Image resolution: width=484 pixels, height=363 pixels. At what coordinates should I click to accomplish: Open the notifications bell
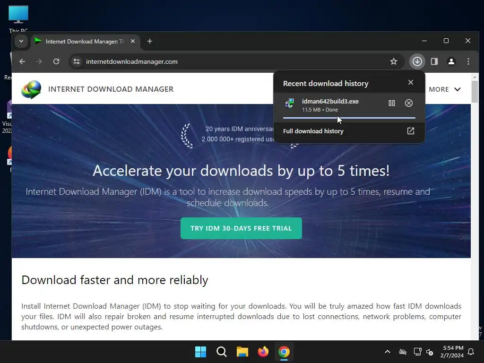471,352
